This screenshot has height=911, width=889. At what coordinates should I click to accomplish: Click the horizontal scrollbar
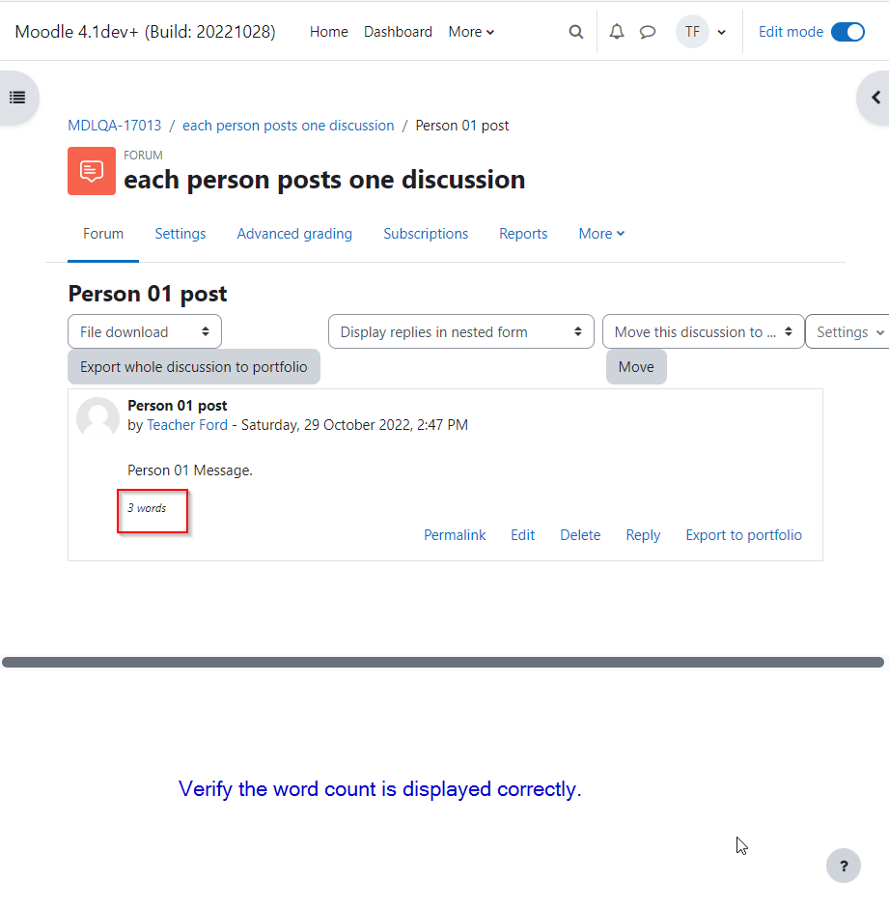[442, 663]
